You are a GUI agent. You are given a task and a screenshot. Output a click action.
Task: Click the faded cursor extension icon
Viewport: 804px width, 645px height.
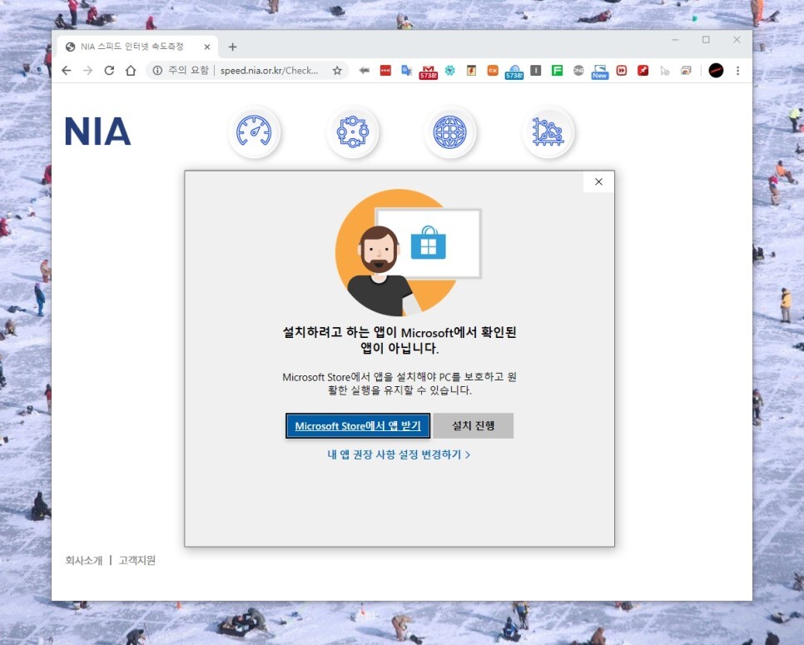tap(664, 71)
